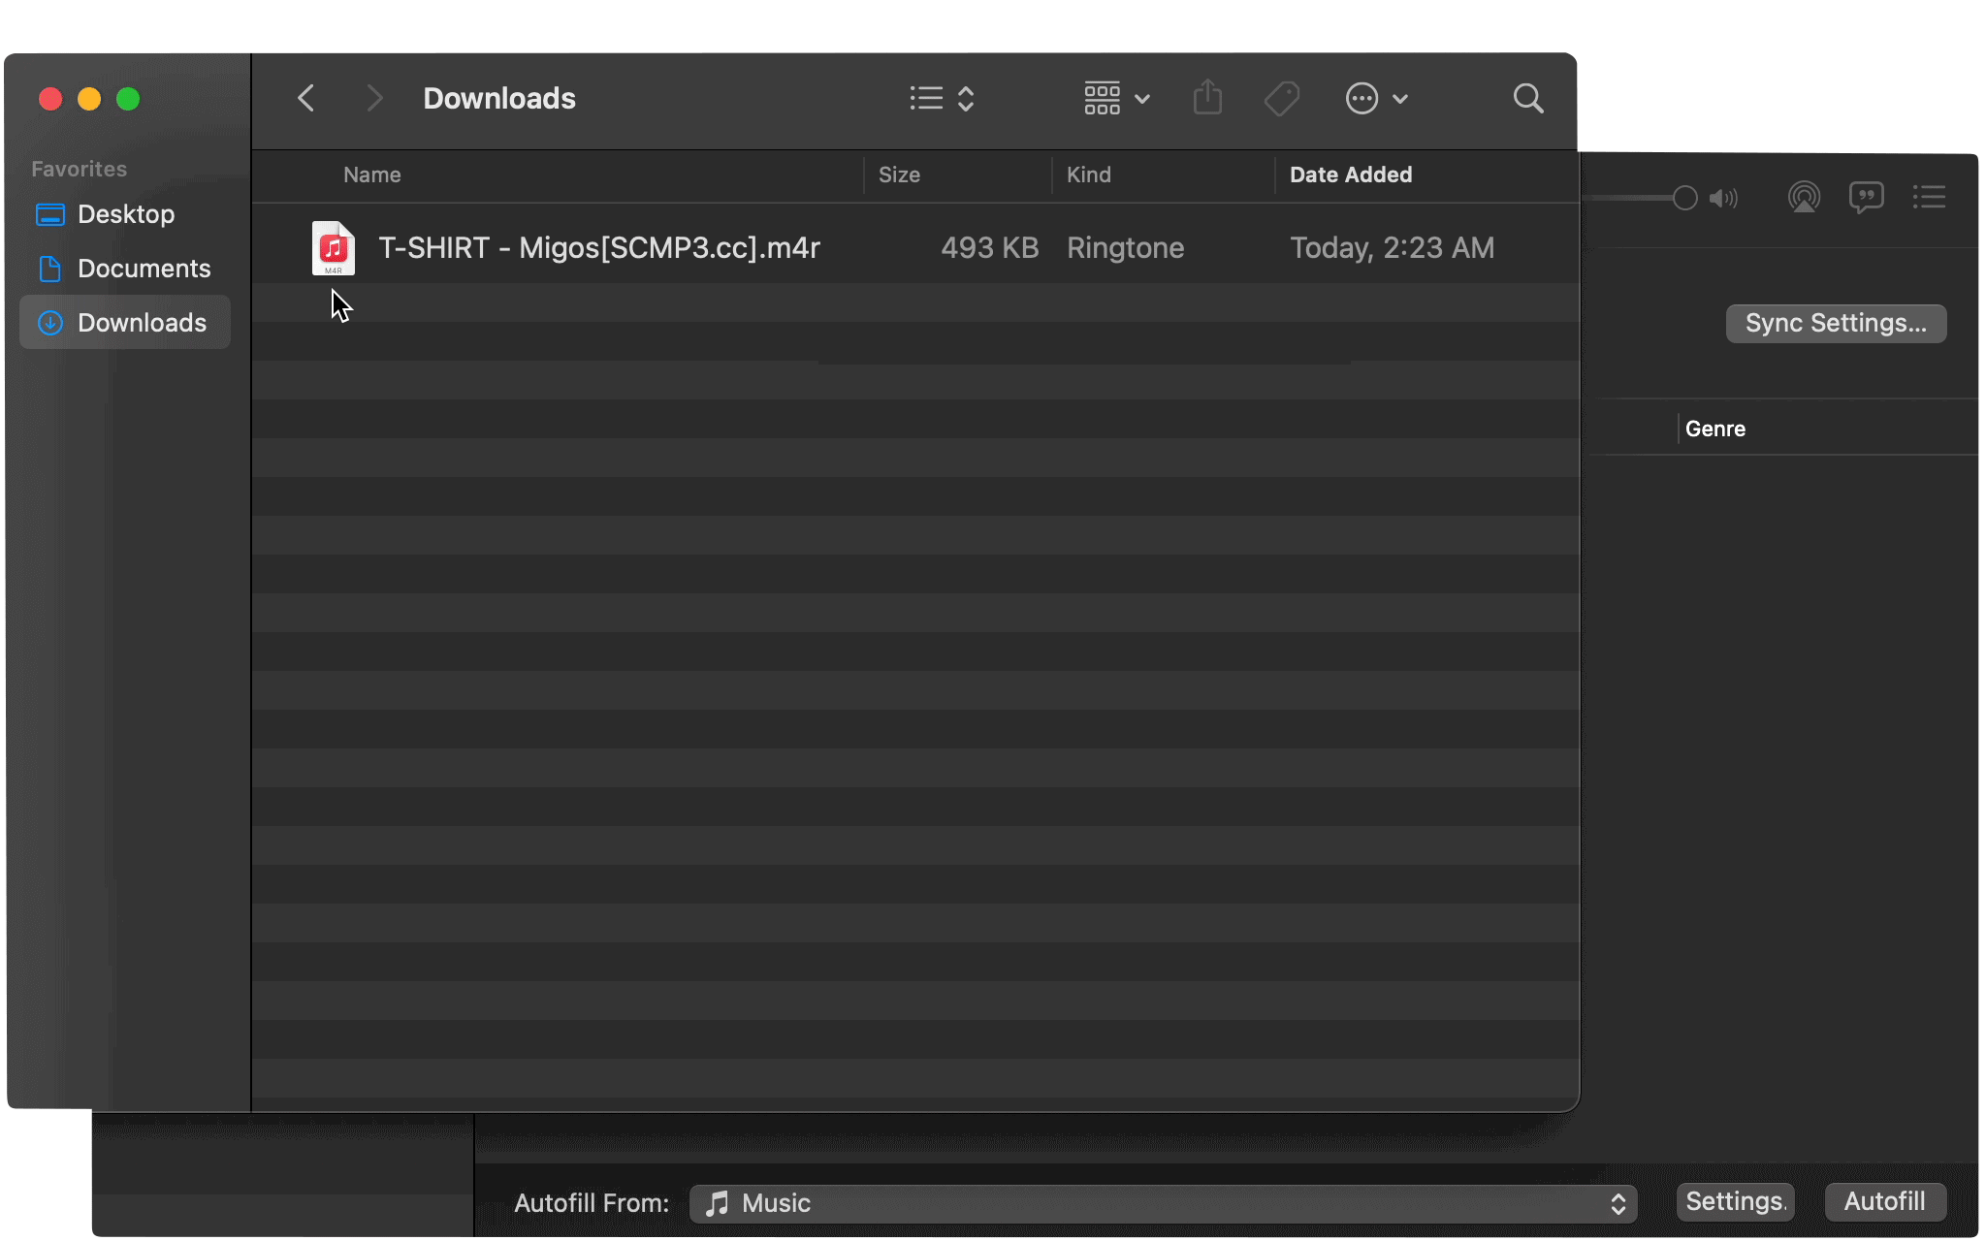Screen dimensions: 1986x1241
Task: Adjust the Music volume slider knob
Action: point(1685,198)
